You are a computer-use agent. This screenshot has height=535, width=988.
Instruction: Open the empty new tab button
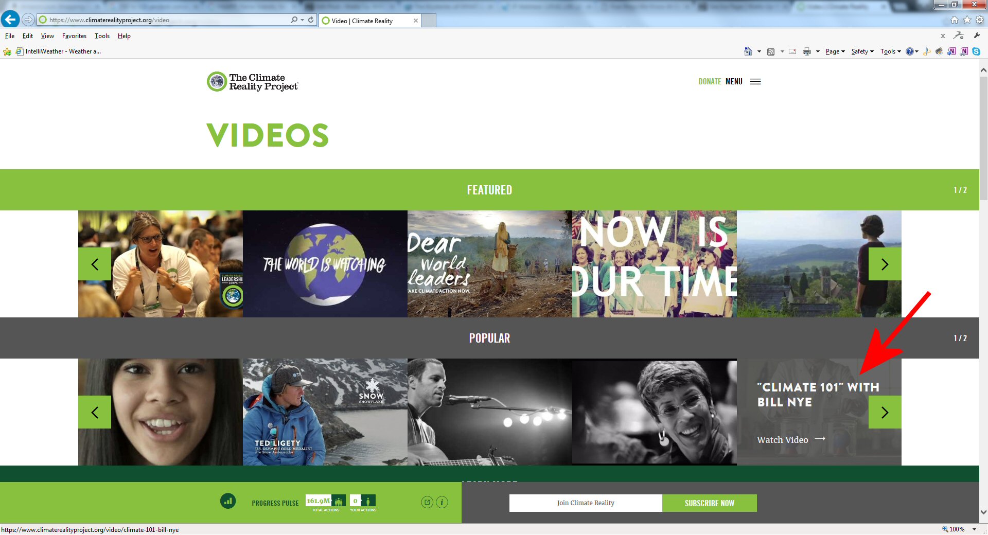(429, 21)
